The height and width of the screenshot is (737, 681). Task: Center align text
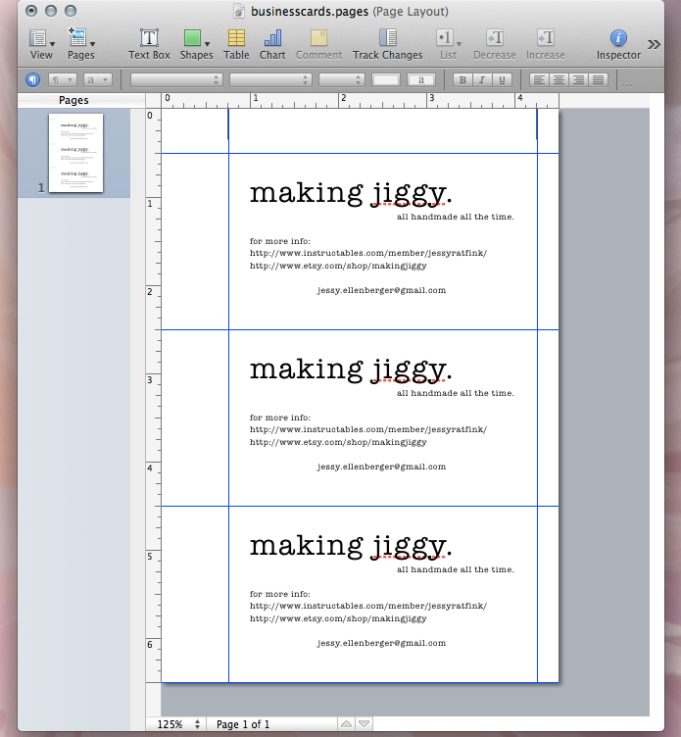coord(559,80)
